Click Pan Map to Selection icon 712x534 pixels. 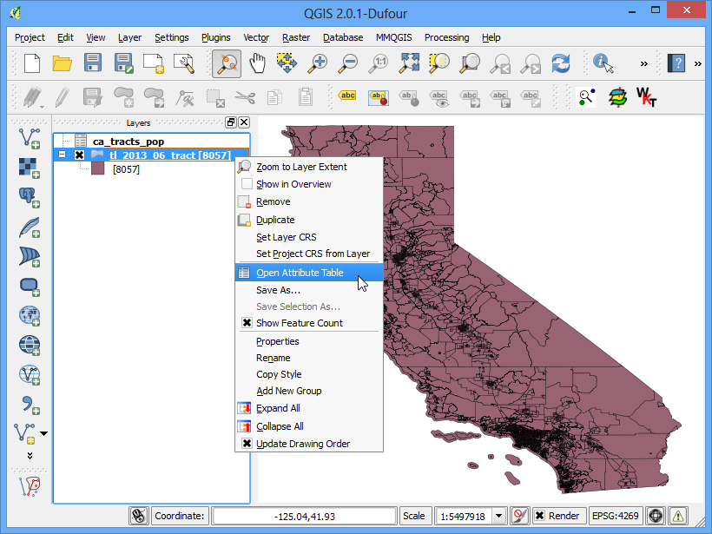287,63
